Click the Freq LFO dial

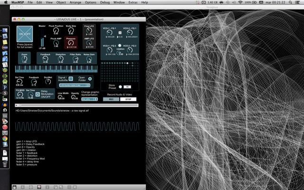coord(89,30)
